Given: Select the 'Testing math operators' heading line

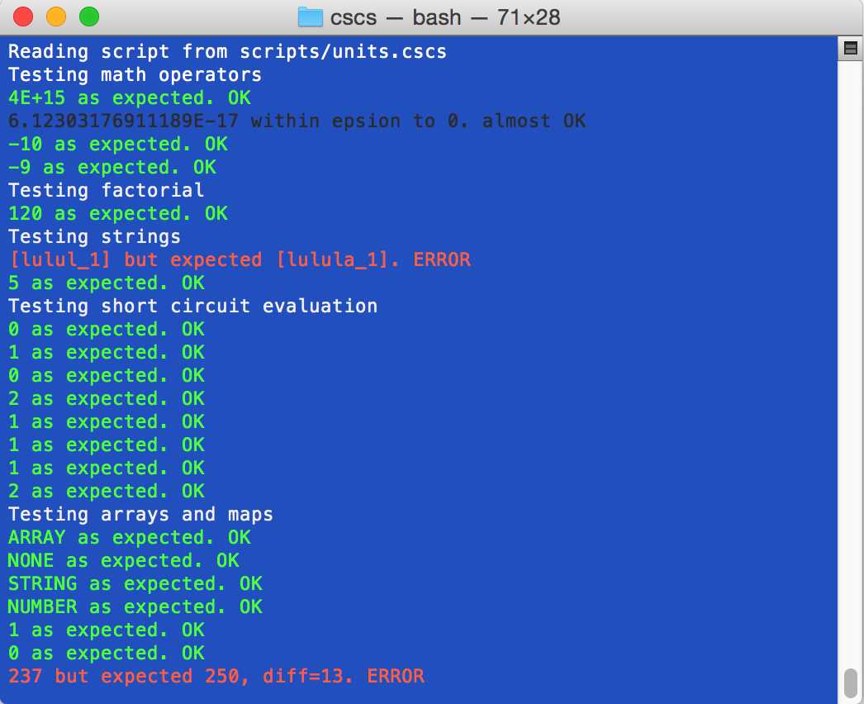Looking at the screenshot, I should click(135, 74).
